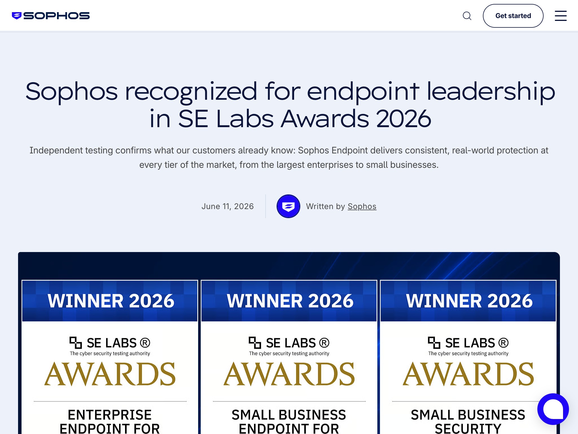Image resolution: width=578 pixels, height=434 pixels.
Task: Open the search magnifier icon
Action: point(467,16)
